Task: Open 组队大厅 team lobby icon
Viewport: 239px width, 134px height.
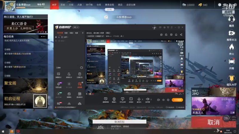Action: (x=232, y=78)
